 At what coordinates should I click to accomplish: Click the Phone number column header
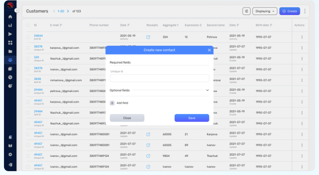[99, 25]
